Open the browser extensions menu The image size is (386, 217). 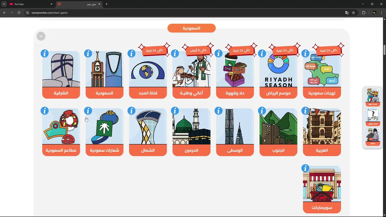(x=363, y=13)
